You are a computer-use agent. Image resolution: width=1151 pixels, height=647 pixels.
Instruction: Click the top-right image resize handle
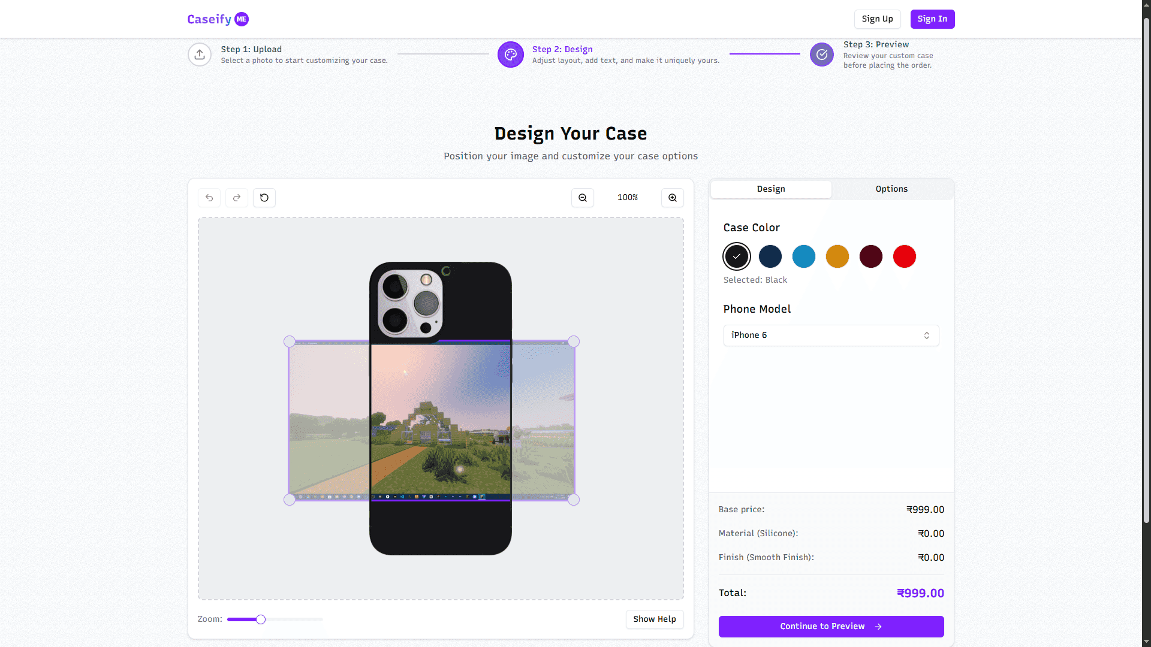tap(574, 341)
